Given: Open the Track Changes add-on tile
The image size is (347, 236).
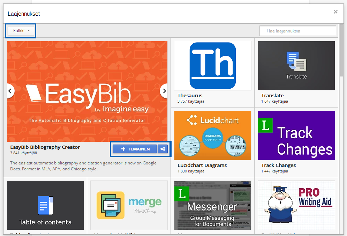Looking at the screenshot, I should [x=296, y=135].
